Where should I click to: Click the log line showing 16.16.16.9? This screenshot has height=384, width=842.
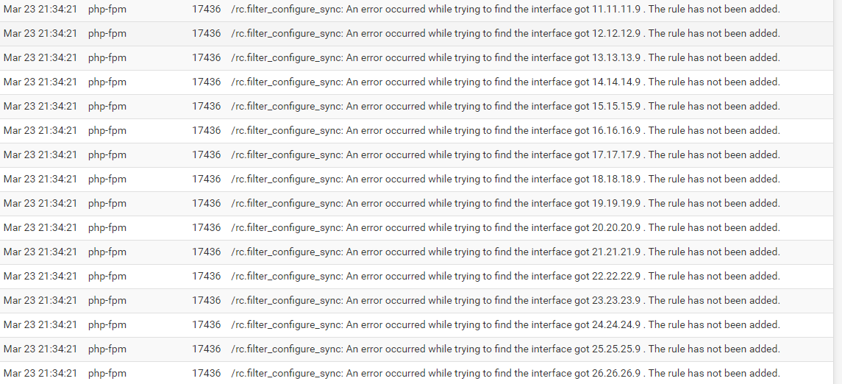coord(416,130)
